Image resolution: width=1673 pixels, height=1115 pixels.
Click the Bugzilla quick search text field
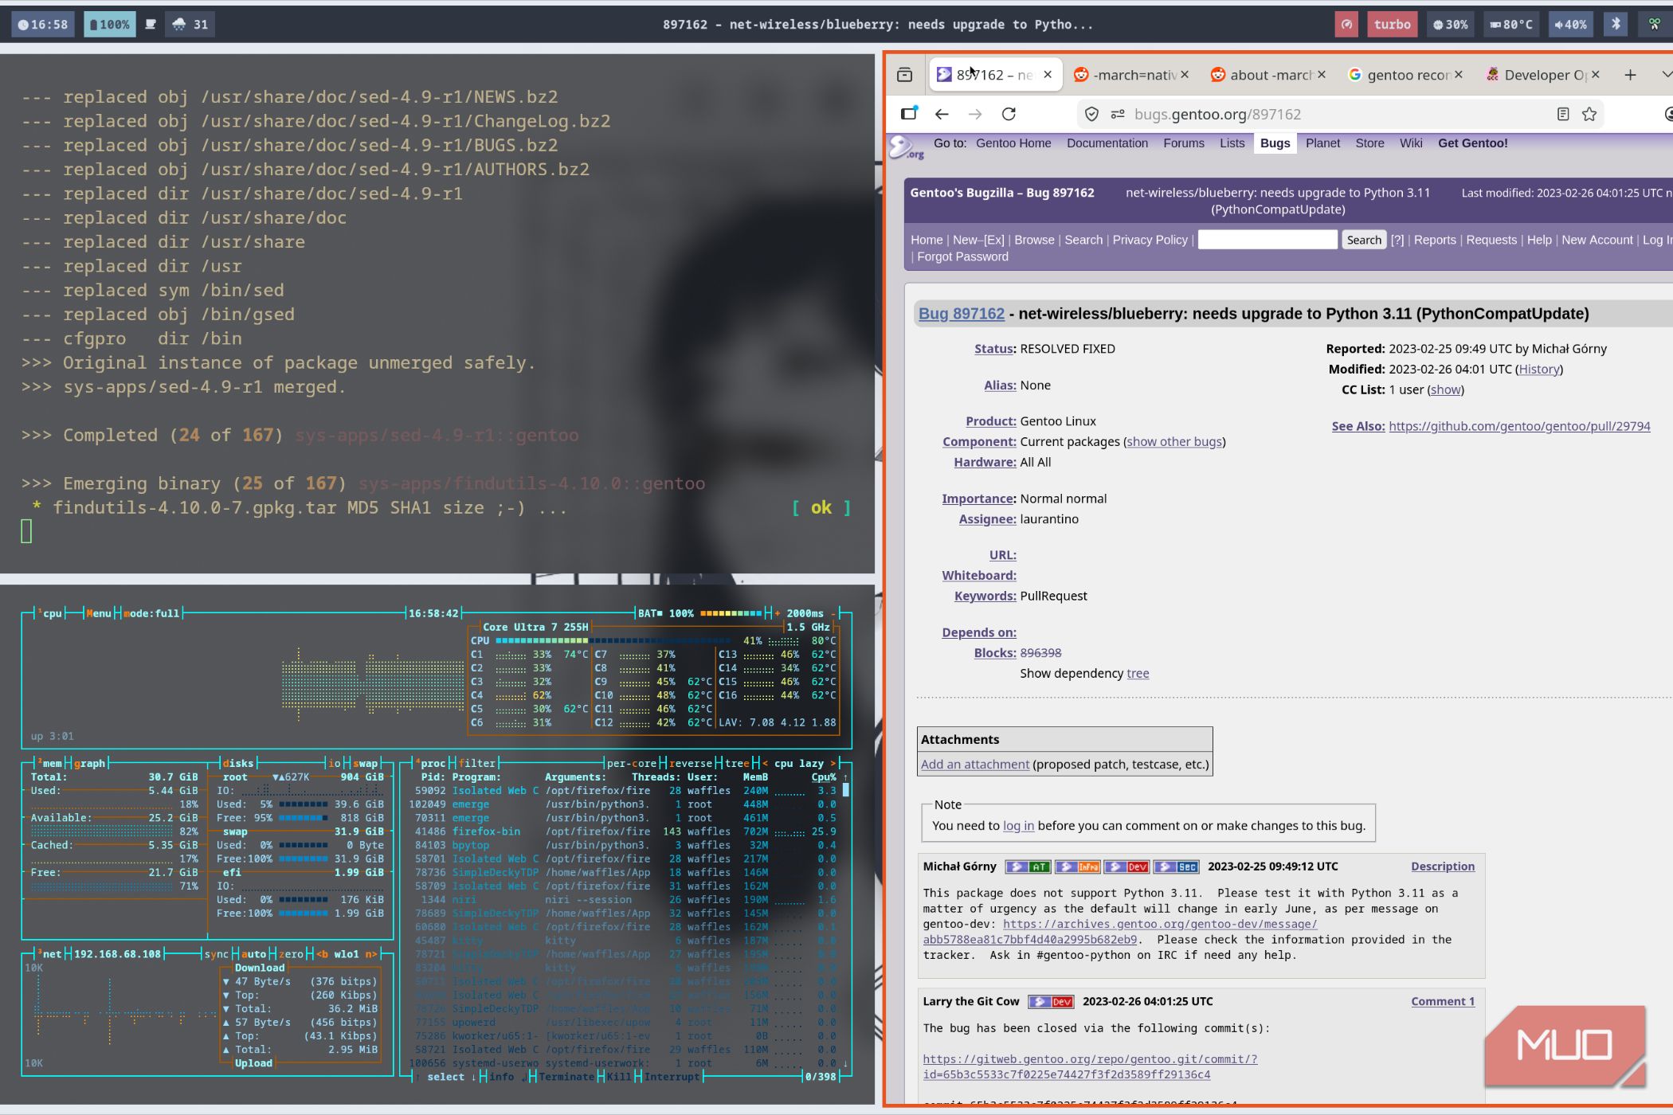click(1267, 240)
